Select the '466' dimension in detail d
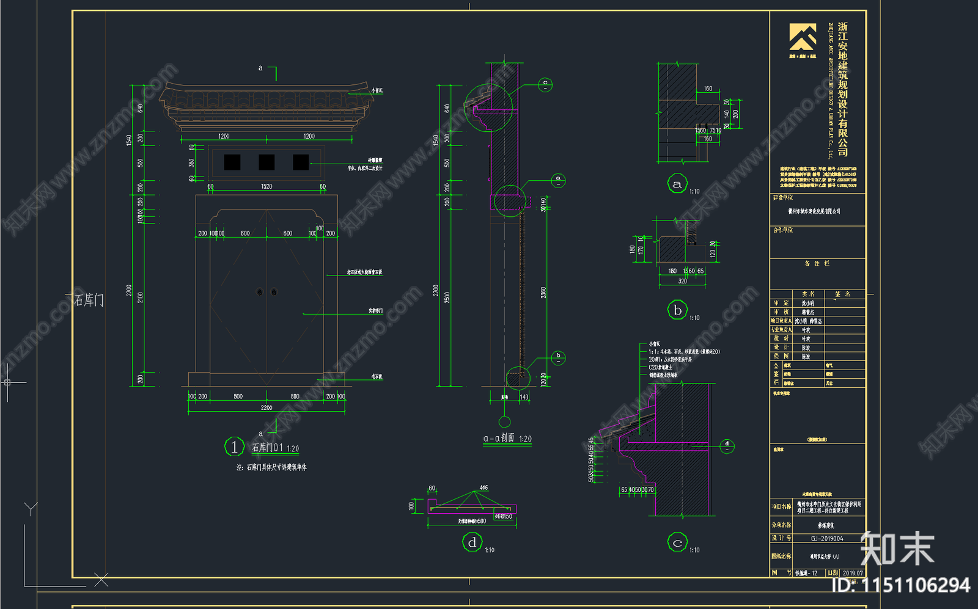This screenshot has height=609, width=978. click(x=483, y=488)
